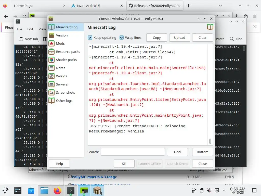Open Resource packs page
261x196 pixels.
66,52
